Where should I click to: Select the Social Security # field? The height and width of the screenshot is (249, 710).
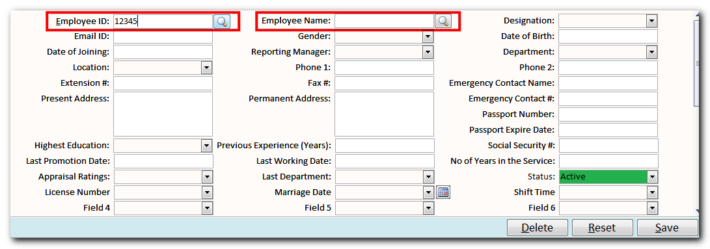(608, 146)
